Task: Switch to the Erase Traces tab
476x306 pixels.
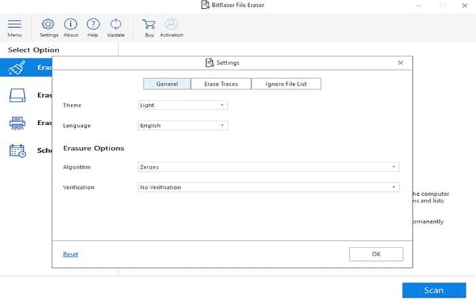Action: (x=221, y=84)
